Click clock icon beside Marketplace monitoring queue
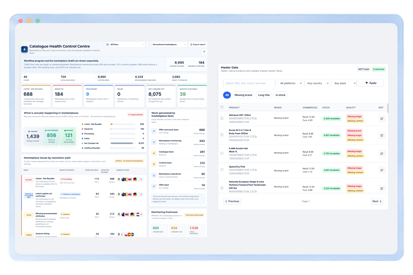The width and height of the screenshot is (413, 275). coord(154,142)
